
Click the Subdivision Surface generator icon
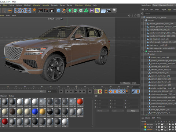[x=70, y=11]
